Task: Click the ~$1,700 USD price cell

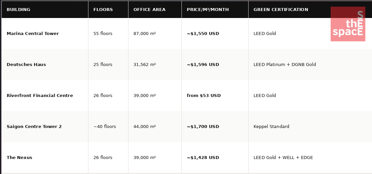Action: [x=203, y=127]
